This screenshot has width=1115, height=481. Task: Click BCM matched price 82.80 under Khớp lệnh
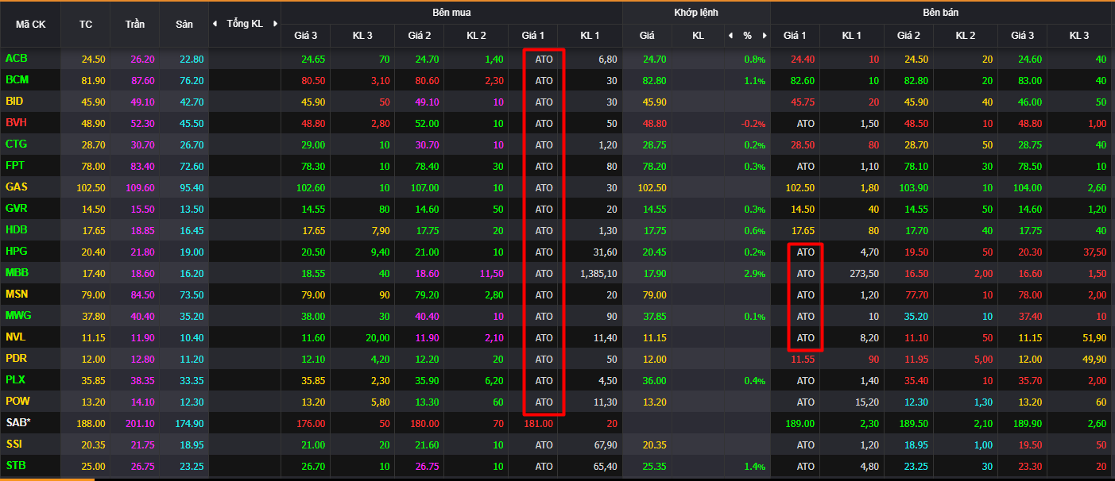pos(654,81)
